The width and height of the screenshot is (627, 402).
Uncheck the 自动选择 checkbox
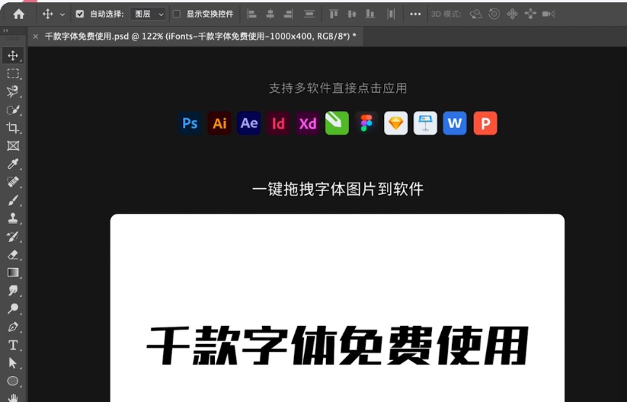click(80, 14)
